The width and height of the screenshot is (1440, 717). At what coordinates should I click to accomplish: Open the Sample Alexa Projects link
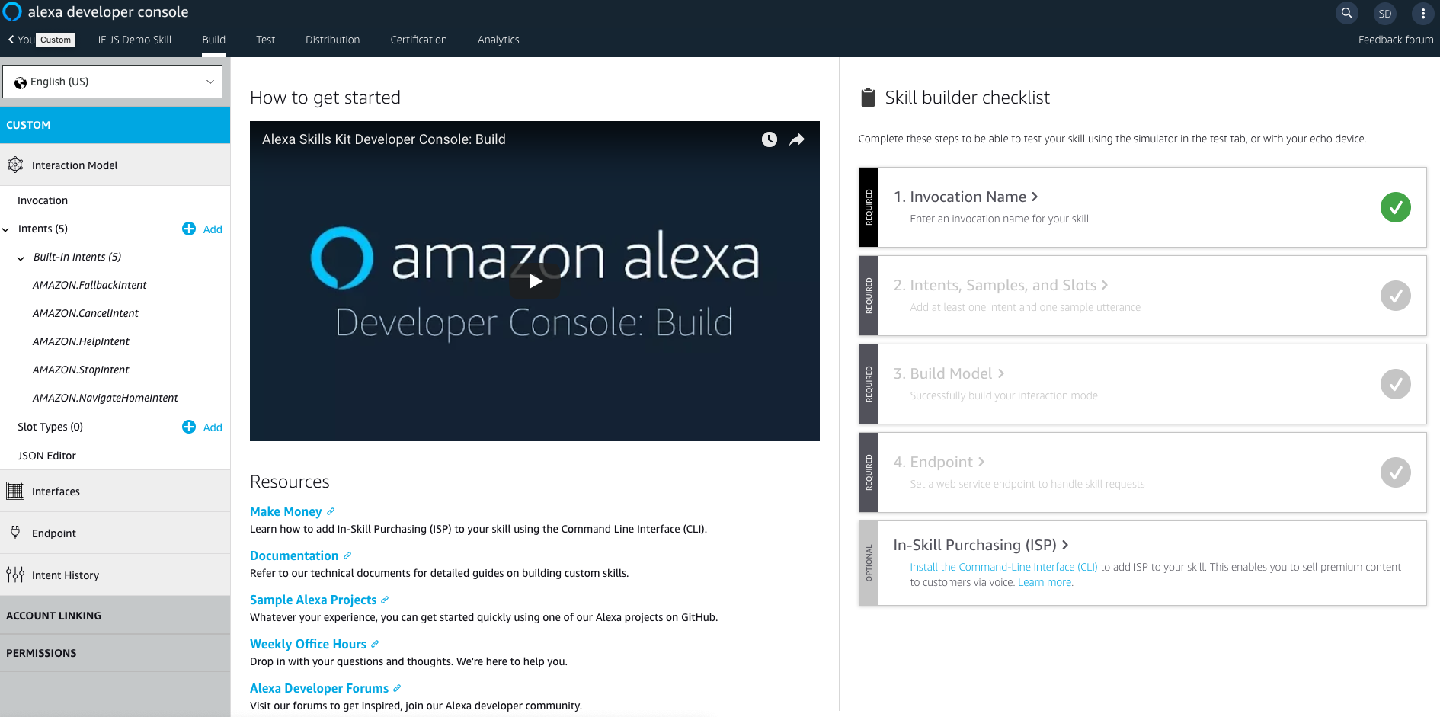pos(313,600)
